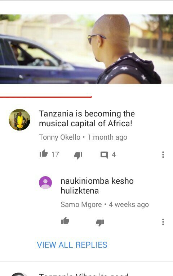Open Samo Mgore's purple avatar
The image size is (173, 276).
coord(45,183)
